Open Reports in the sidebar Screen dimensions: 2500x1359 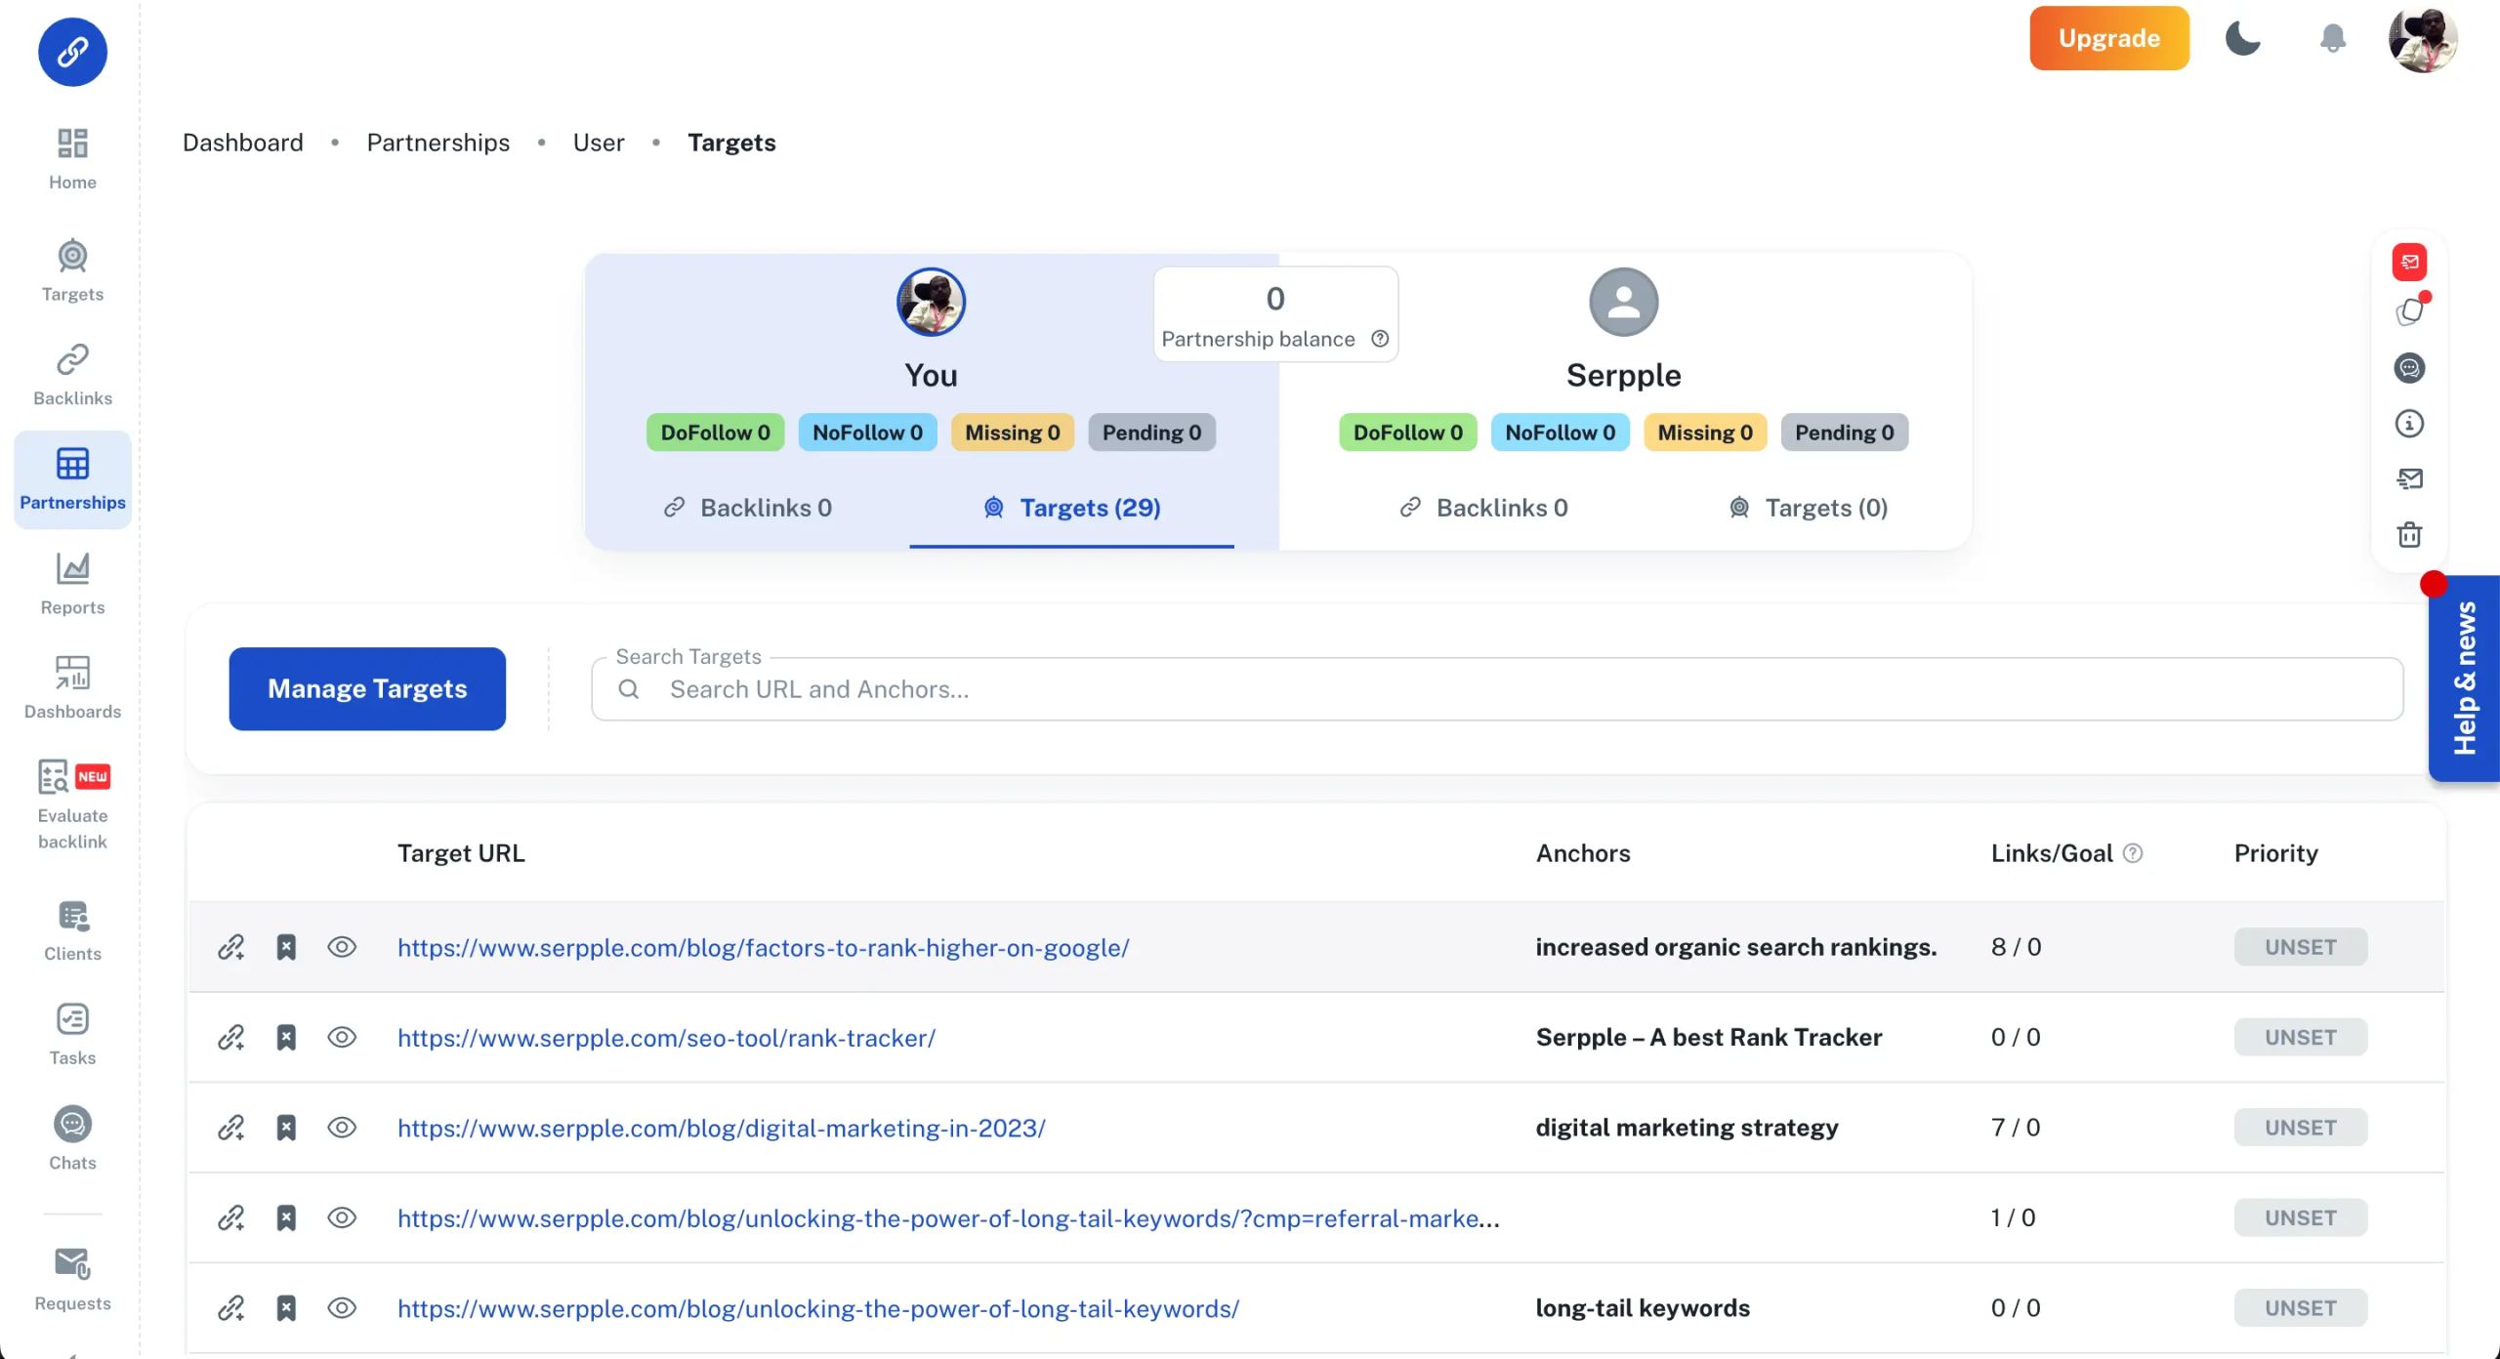tap(72, 584)
